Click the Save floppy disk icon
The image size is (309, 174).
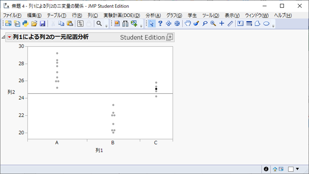(43, 23)
